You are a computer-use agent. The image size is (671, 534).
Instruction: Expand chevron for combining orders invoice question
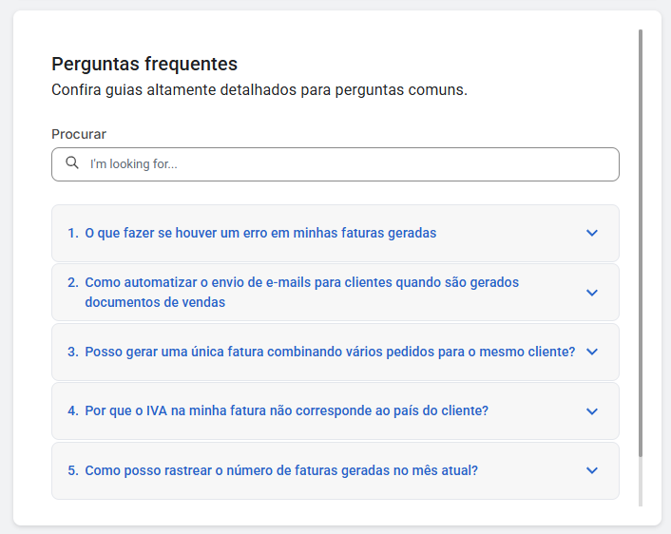(x=592, y=352)
